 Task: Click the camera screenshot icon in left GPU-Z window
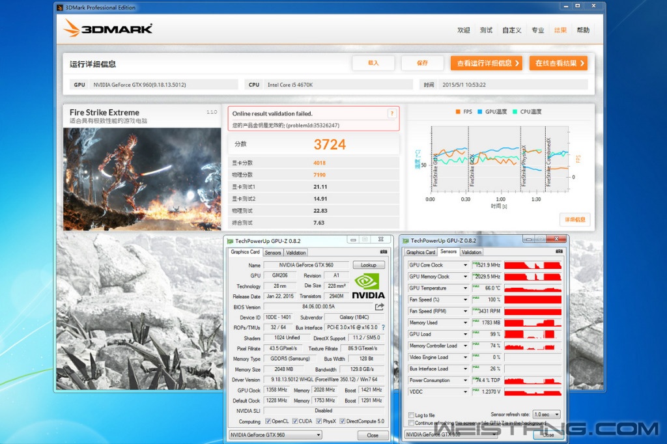pyautogui.click(x=383, y=252)
